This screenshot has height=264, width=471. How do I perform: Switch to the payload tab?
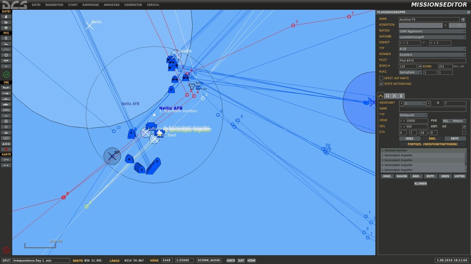(x=388, y=96)
